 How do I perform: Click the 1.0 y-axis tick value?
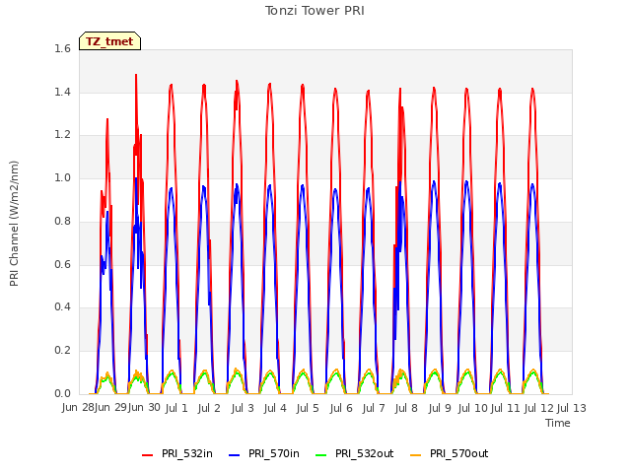62,177
